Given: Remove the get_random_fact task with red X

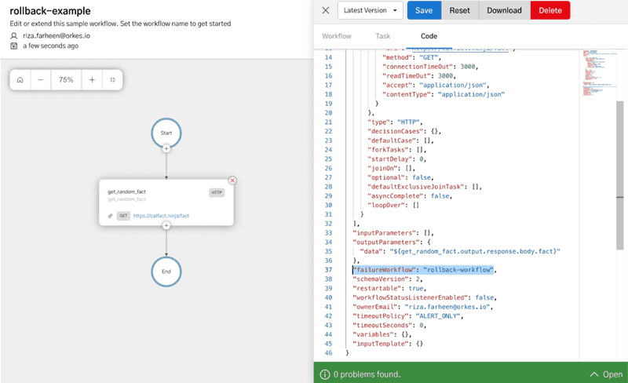Looking at the screenshot, I should coord(232,181).
